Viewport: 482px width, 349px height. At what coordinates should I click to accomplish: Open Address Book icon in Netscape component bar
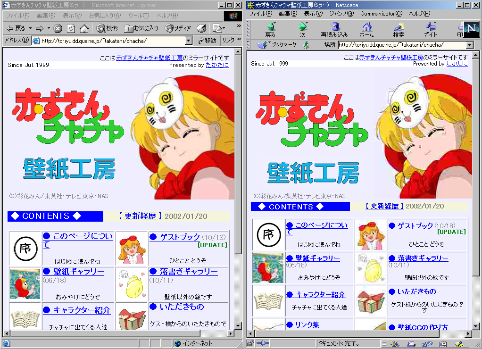click(x=443, y=344)
